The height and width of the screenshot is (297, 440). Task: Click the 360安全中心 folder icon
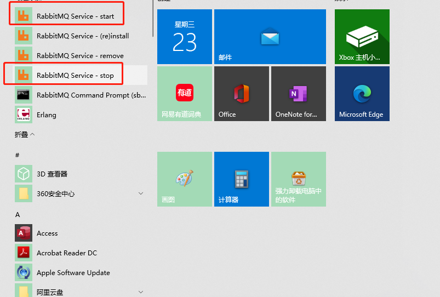pos(24,193)
